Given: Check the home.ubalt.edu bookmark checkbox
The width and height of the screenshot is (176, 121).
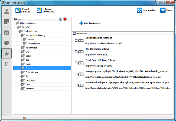Looking at the screenshot, I should 76,85.
